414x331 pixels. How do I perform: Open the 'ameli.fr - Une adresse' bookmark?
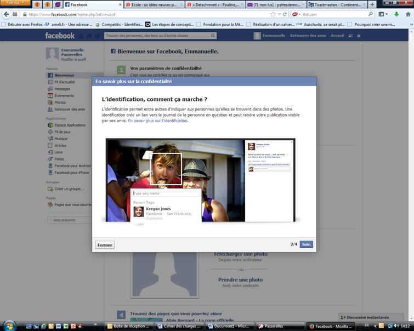coord(69,25)
